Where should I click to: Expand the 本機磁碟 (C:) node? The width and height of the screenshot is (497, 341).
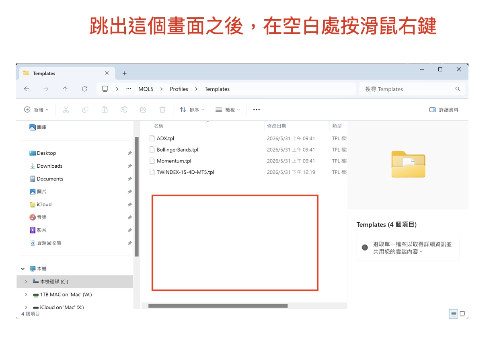[26, 281]
